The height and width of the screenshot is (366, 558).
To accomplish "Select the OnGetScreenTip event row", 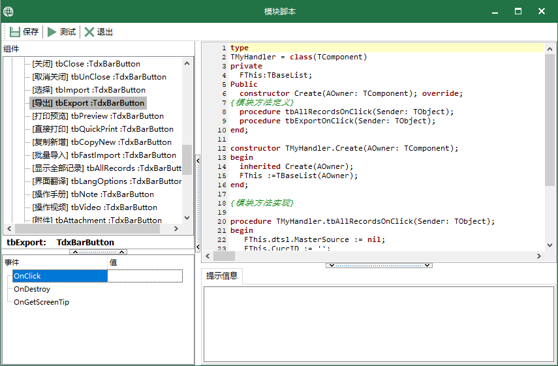I will (41, 302).
